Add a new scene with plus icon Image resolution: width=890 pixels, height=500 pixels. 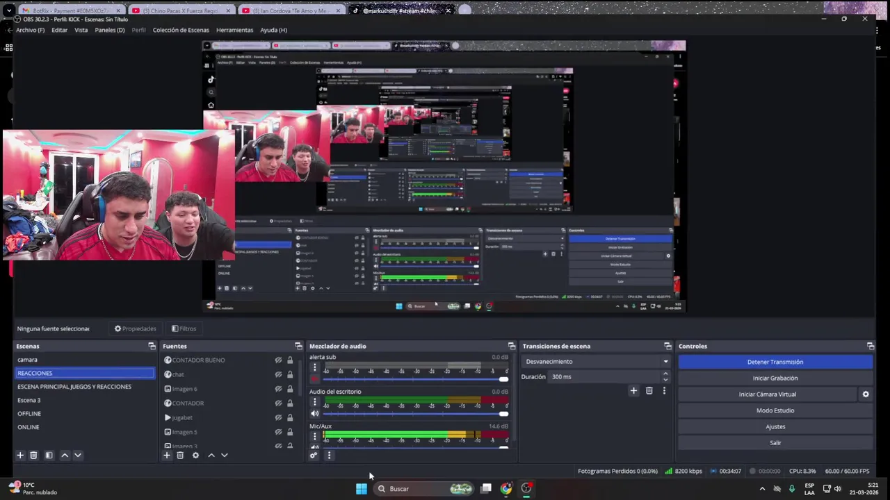point(20,456)
